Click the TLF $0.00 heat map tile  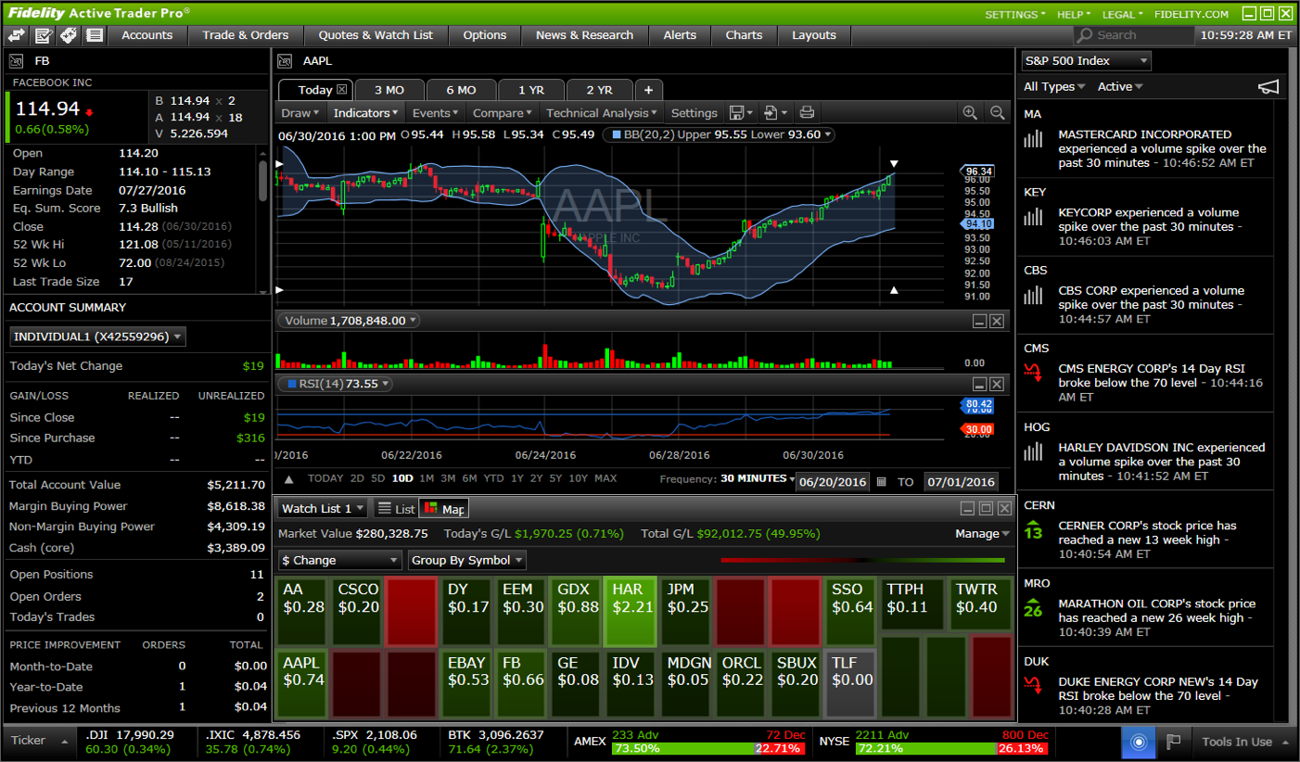850,683
